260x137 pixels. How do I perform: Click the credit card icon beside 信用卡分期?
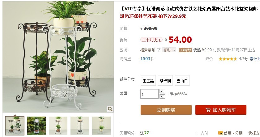[x=220, y=133]
